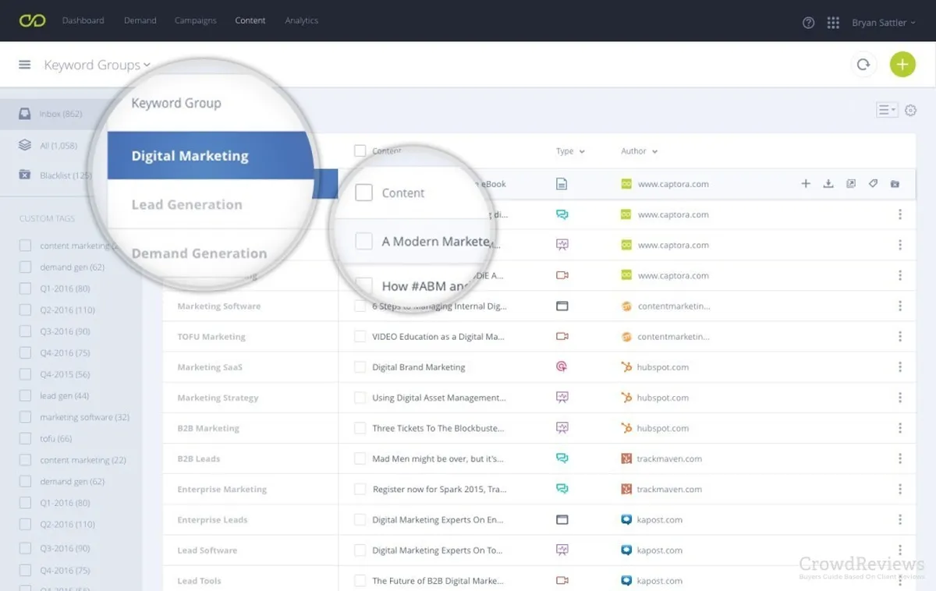Click the settings gear above the table
Viewport: 936px width, 591px height.
pos(910,111)
